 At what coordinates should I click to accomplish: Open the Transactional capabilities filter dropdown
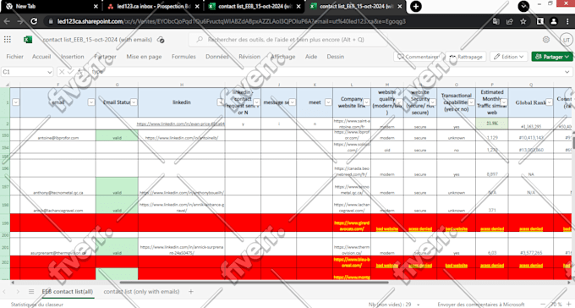(471, 102)
